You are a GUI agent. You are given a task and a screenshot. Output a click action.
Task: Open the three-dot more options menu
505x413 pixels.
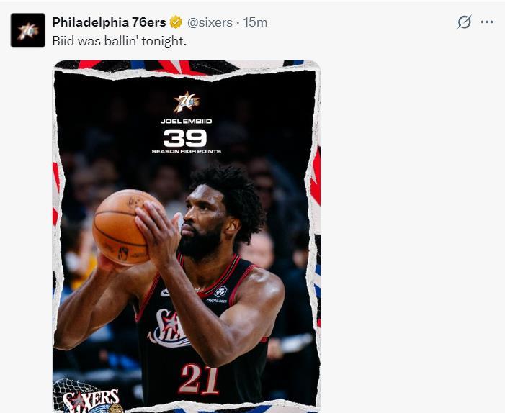(487, 22)
